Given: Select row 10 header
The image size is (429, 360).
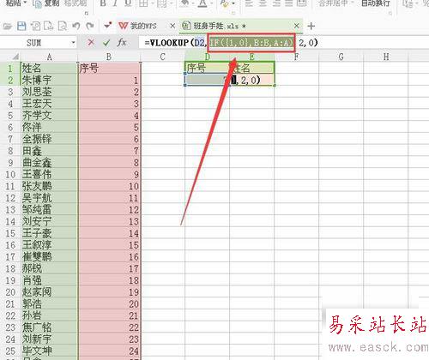Looking at the screenshot, I should (10, 174).
